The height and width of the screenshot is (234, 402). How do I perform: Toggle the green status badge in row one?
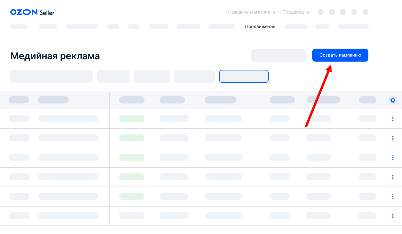[x=132, y=118]
